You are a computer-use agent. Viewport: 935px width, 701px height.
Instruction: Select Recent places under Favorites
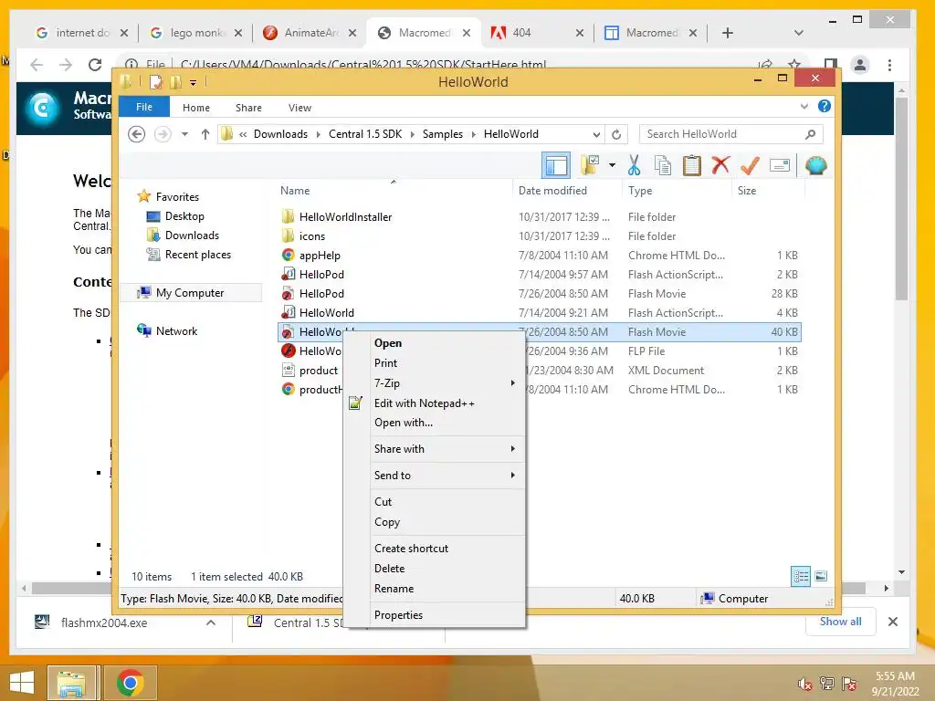tap(198, 255)
